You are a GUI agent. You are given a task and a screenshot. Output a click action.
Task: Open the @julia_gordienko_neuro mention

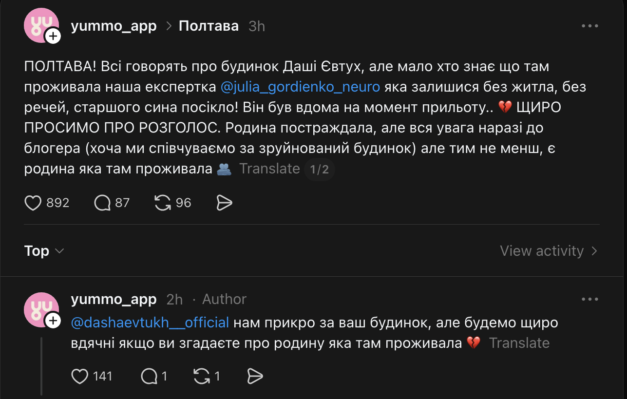(x=300, y=87)
